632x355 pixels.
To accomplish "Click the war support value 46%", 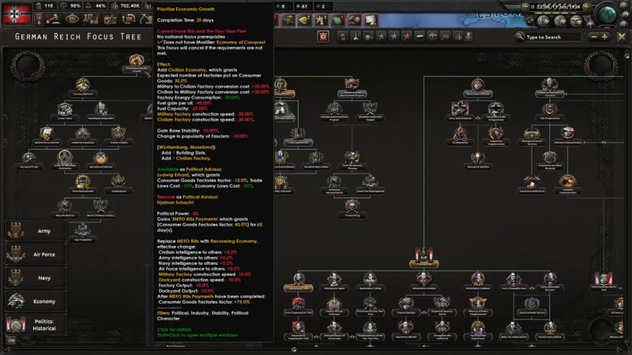I will 100,6.
